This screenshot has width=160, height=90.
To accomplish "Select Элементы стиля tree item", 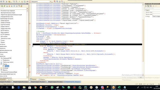I will [x=5, y=38].
